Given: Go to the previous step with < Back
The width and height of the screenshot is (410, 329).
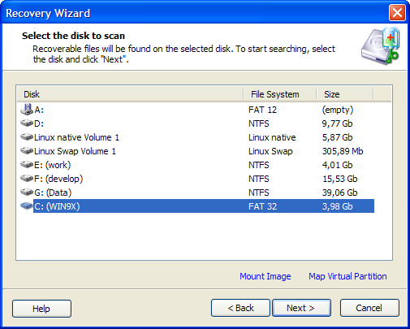Looking at the screenshot, I should tap(240, 308).
